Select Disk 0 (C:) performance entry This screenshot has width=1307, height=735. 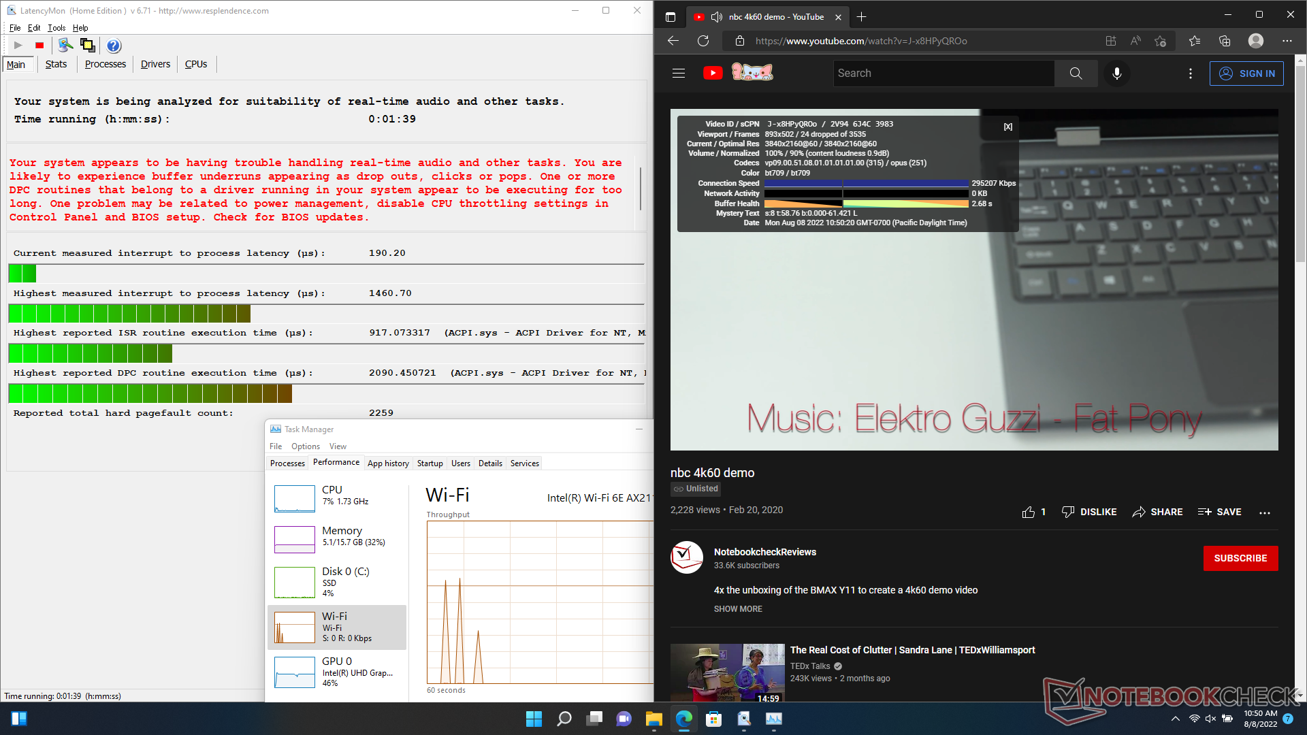(338, 582)
